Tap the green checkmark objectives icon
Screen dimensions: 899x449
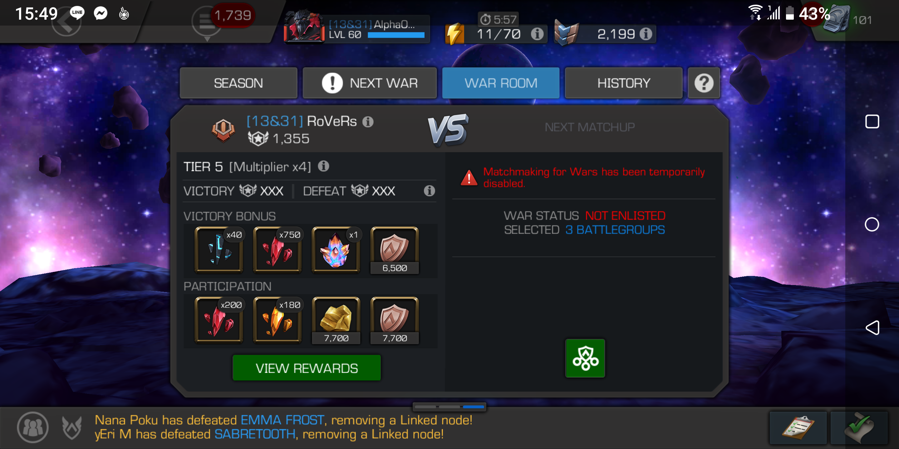click(859, 427)
